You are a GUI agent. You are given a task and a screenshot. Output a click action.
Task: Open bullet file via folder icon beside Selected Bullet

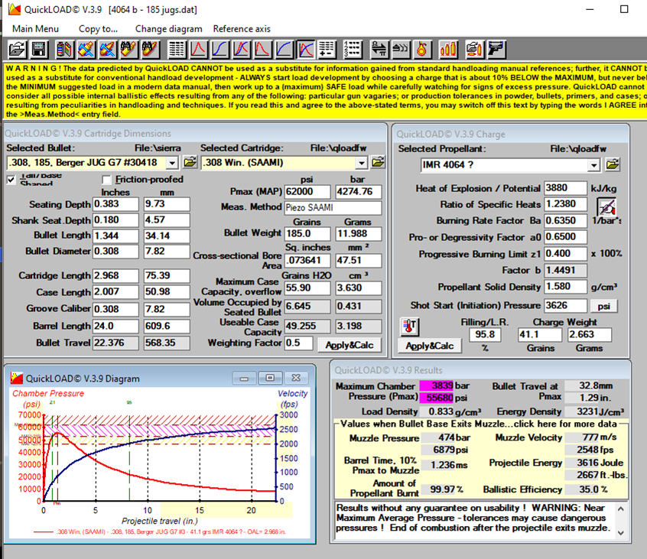click(190, 162)
